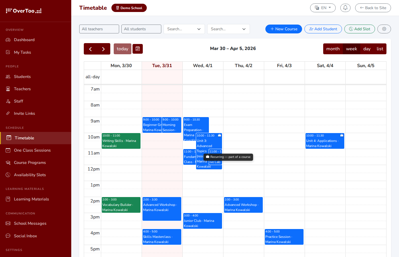Viewport: 399px width, 257px height.
Task: Open the mini-calendar date picker
Action: click(x=138, y=49)
